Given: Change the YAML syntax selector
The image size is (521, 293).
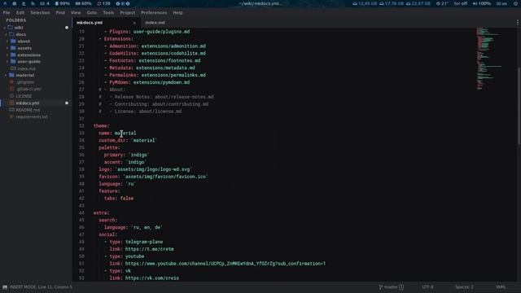Looking at the screenshot, I should 501,287.
